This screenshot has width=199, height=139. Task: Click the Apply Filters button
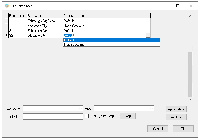click(x=176, y=109)
